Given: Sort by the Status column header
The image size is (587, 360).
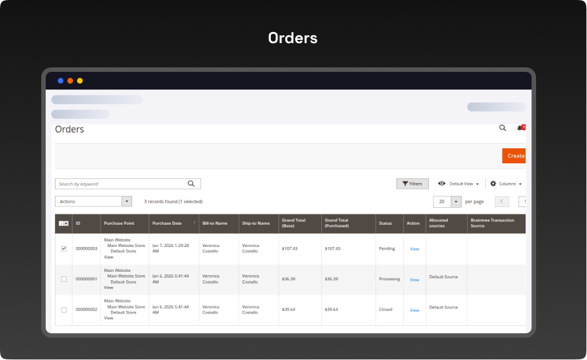Looking at the screenshot, I should point(385,223).
